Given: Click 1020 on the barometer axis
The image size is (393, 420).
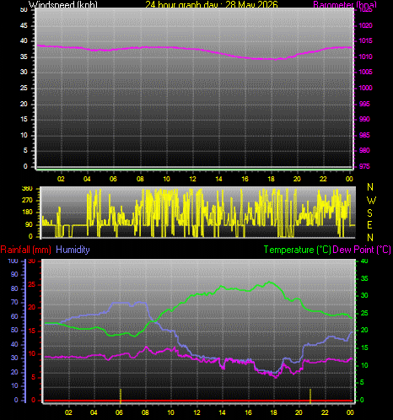Looking at the screenshot, I should pyautogui.click(x=365, y=25).
